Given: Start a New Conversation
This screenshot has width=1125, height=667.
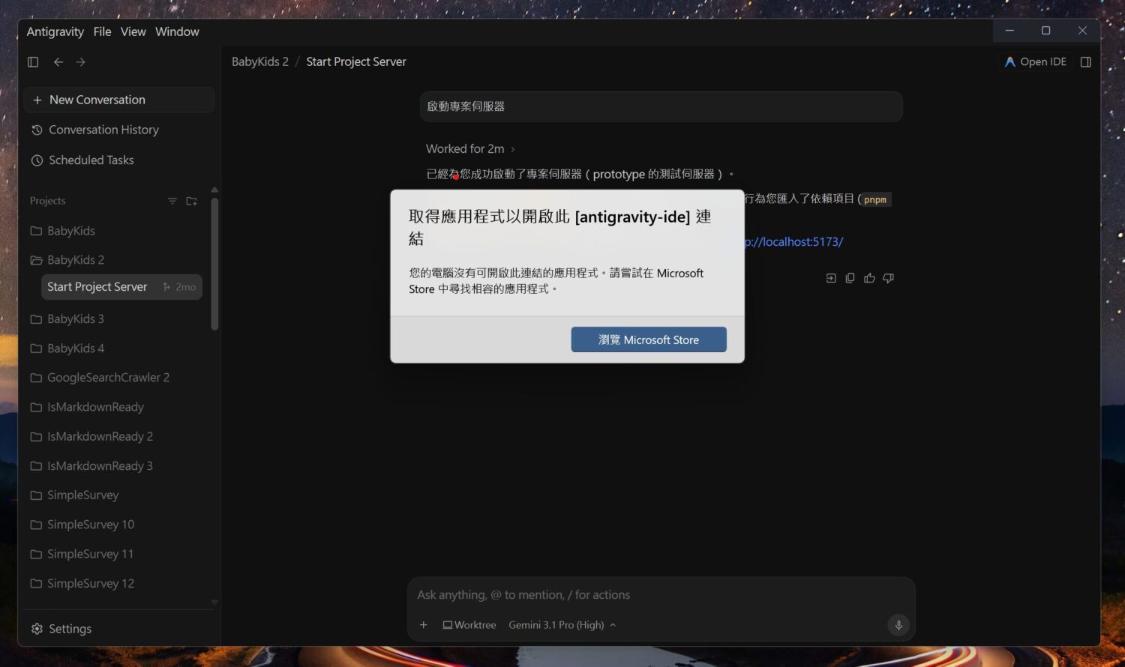Looking at the screenshot, I should pos(119,100).
